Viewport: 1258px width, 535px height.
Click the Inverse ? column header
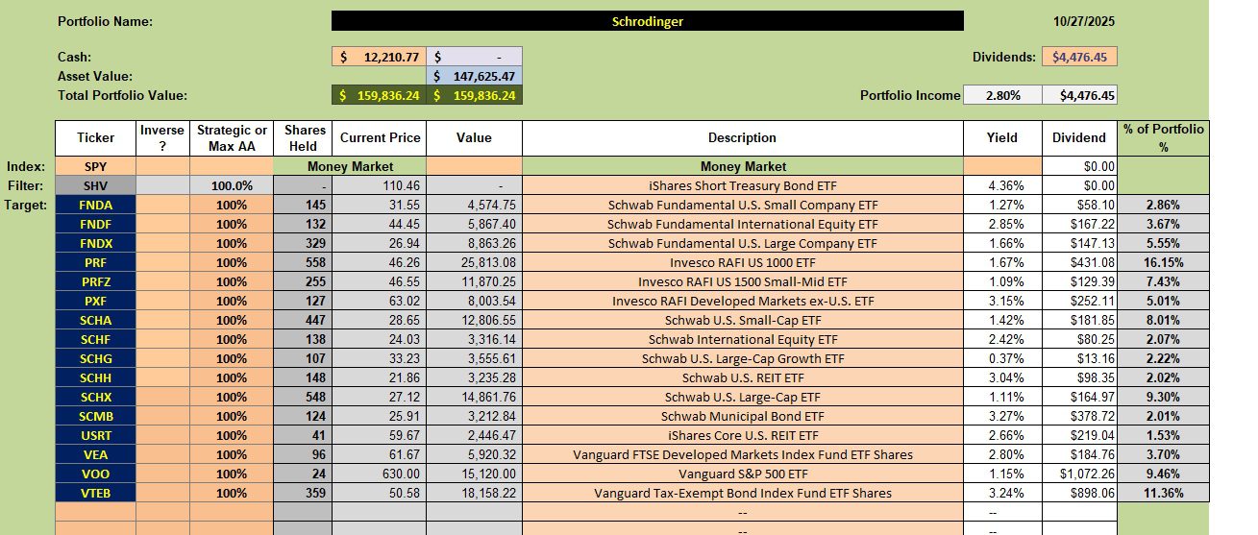(x=162, y=138)
